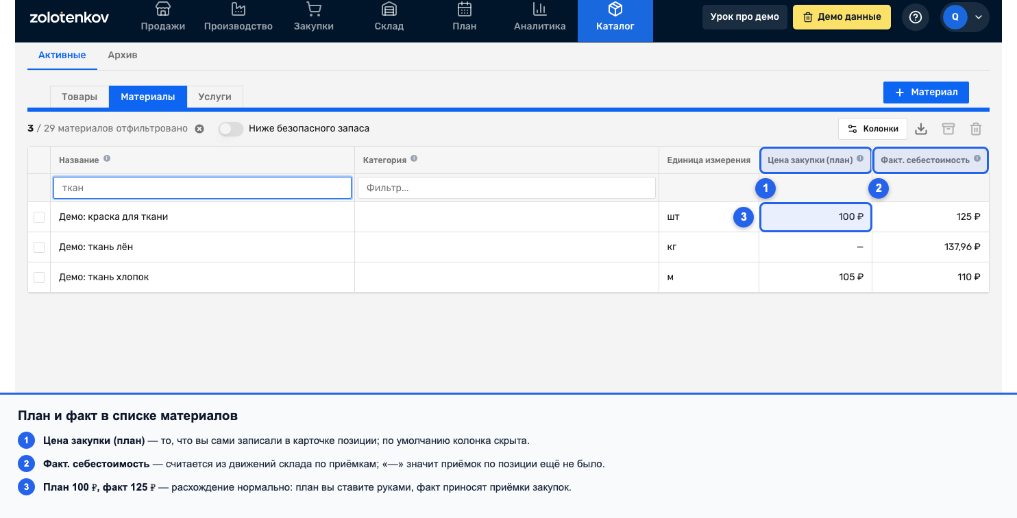Check the box for краска для ткани

[39, 217]
